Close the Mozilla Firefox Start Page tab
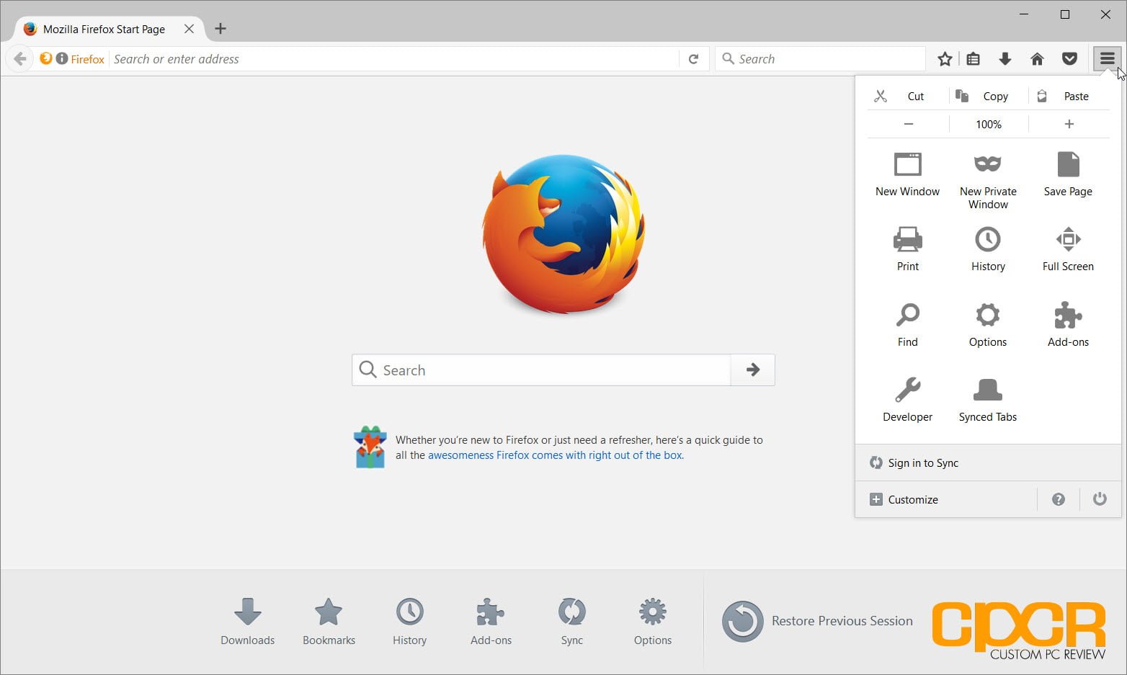 189,29
